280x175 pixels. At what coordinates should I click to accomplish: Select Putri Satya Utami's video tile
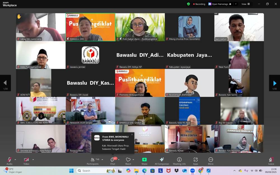tap(140, 27)
